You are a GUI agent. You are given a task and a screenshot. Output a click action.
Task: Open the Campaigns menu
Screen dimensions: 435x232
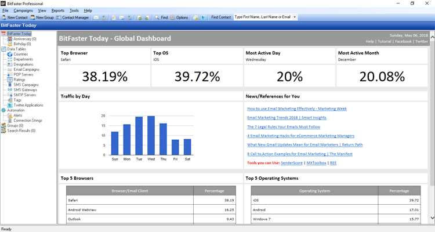tap(23, 10)
